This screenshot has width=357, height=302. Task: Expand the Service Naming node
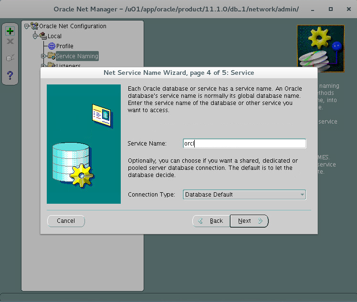(43, 56)
